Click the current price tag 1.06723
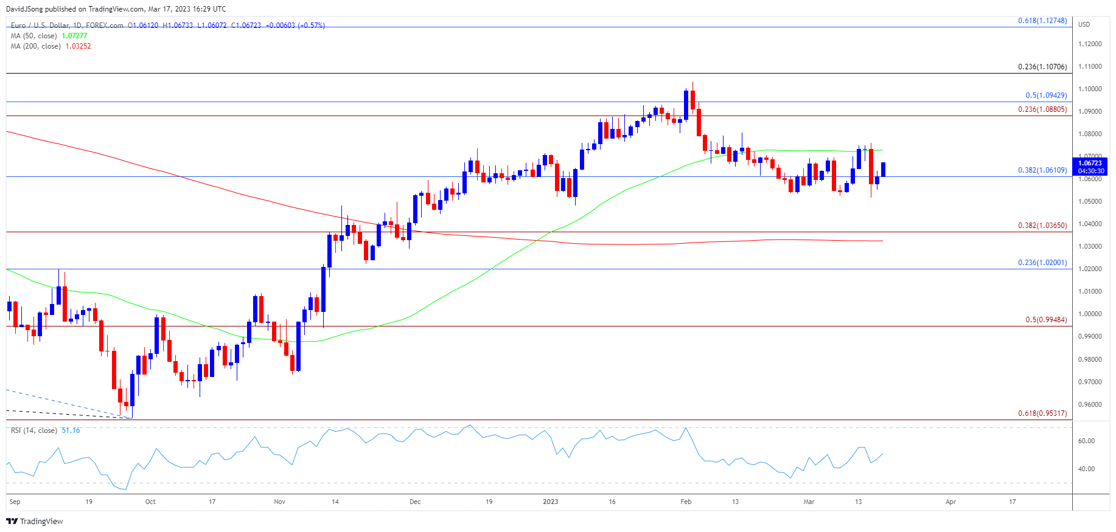The width and height of the screenshot is (1116, 532). click(1090, 163)
